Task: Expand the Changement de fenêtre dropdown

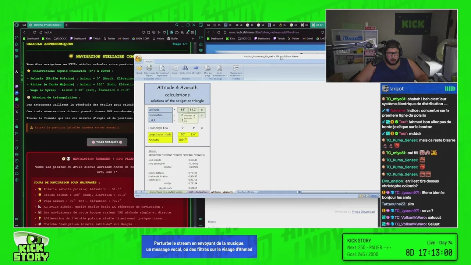Action: coord(236,70)
